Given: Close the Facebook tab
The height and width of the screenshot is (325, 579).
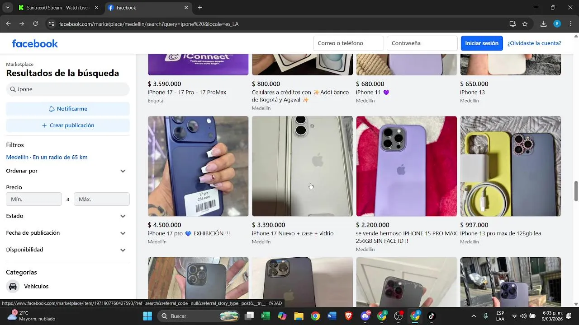Looking at the screenshot, I should click(x=186, y=8).
